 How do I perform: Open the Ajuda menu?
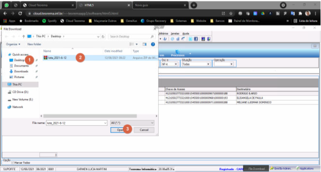pyautogui.click(x=186, y=33)
